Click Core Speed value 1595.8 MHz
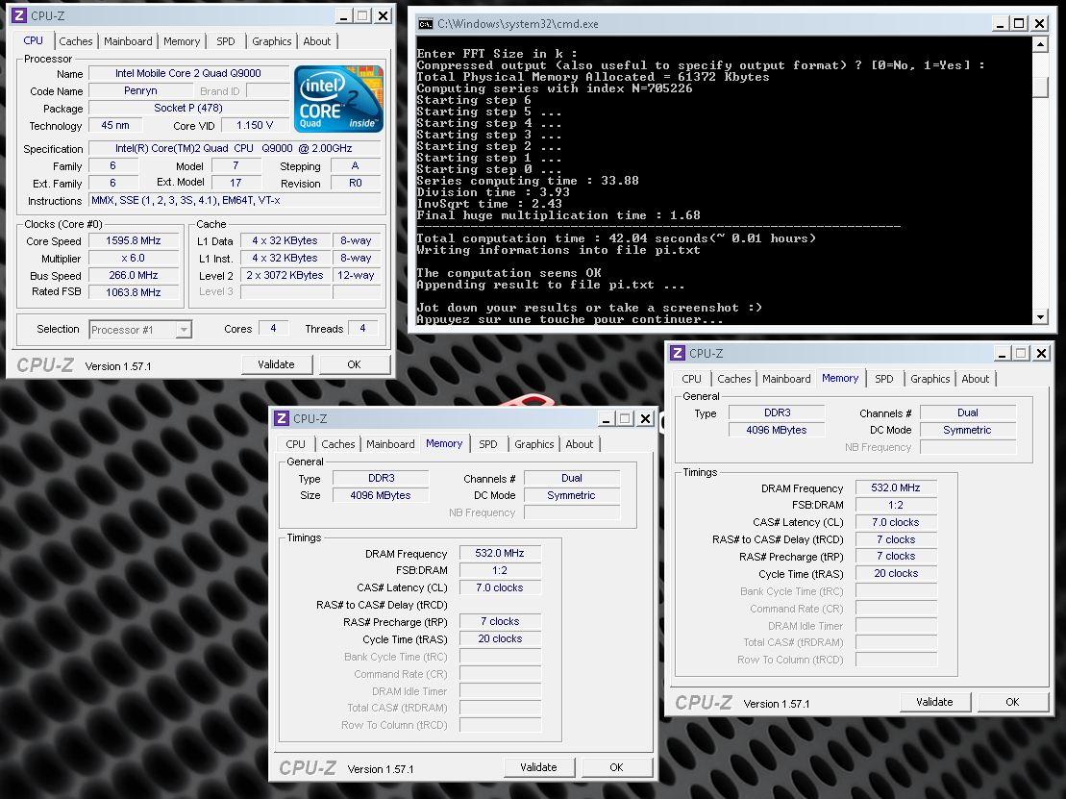 click(x=134, y=240)
